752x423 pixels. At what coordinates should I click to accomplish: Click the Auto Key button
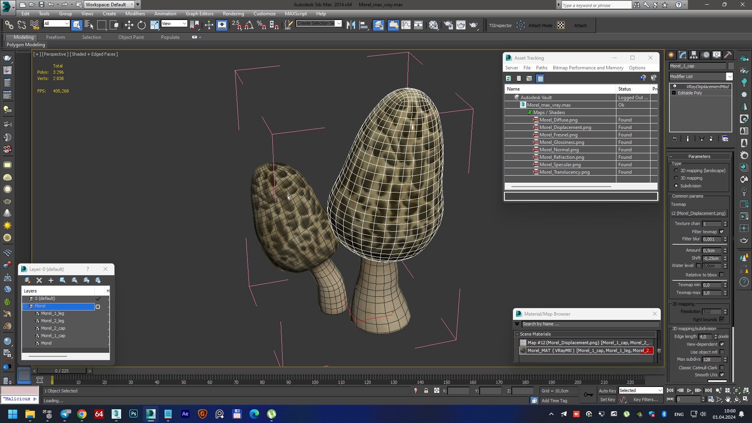[607, 391]
